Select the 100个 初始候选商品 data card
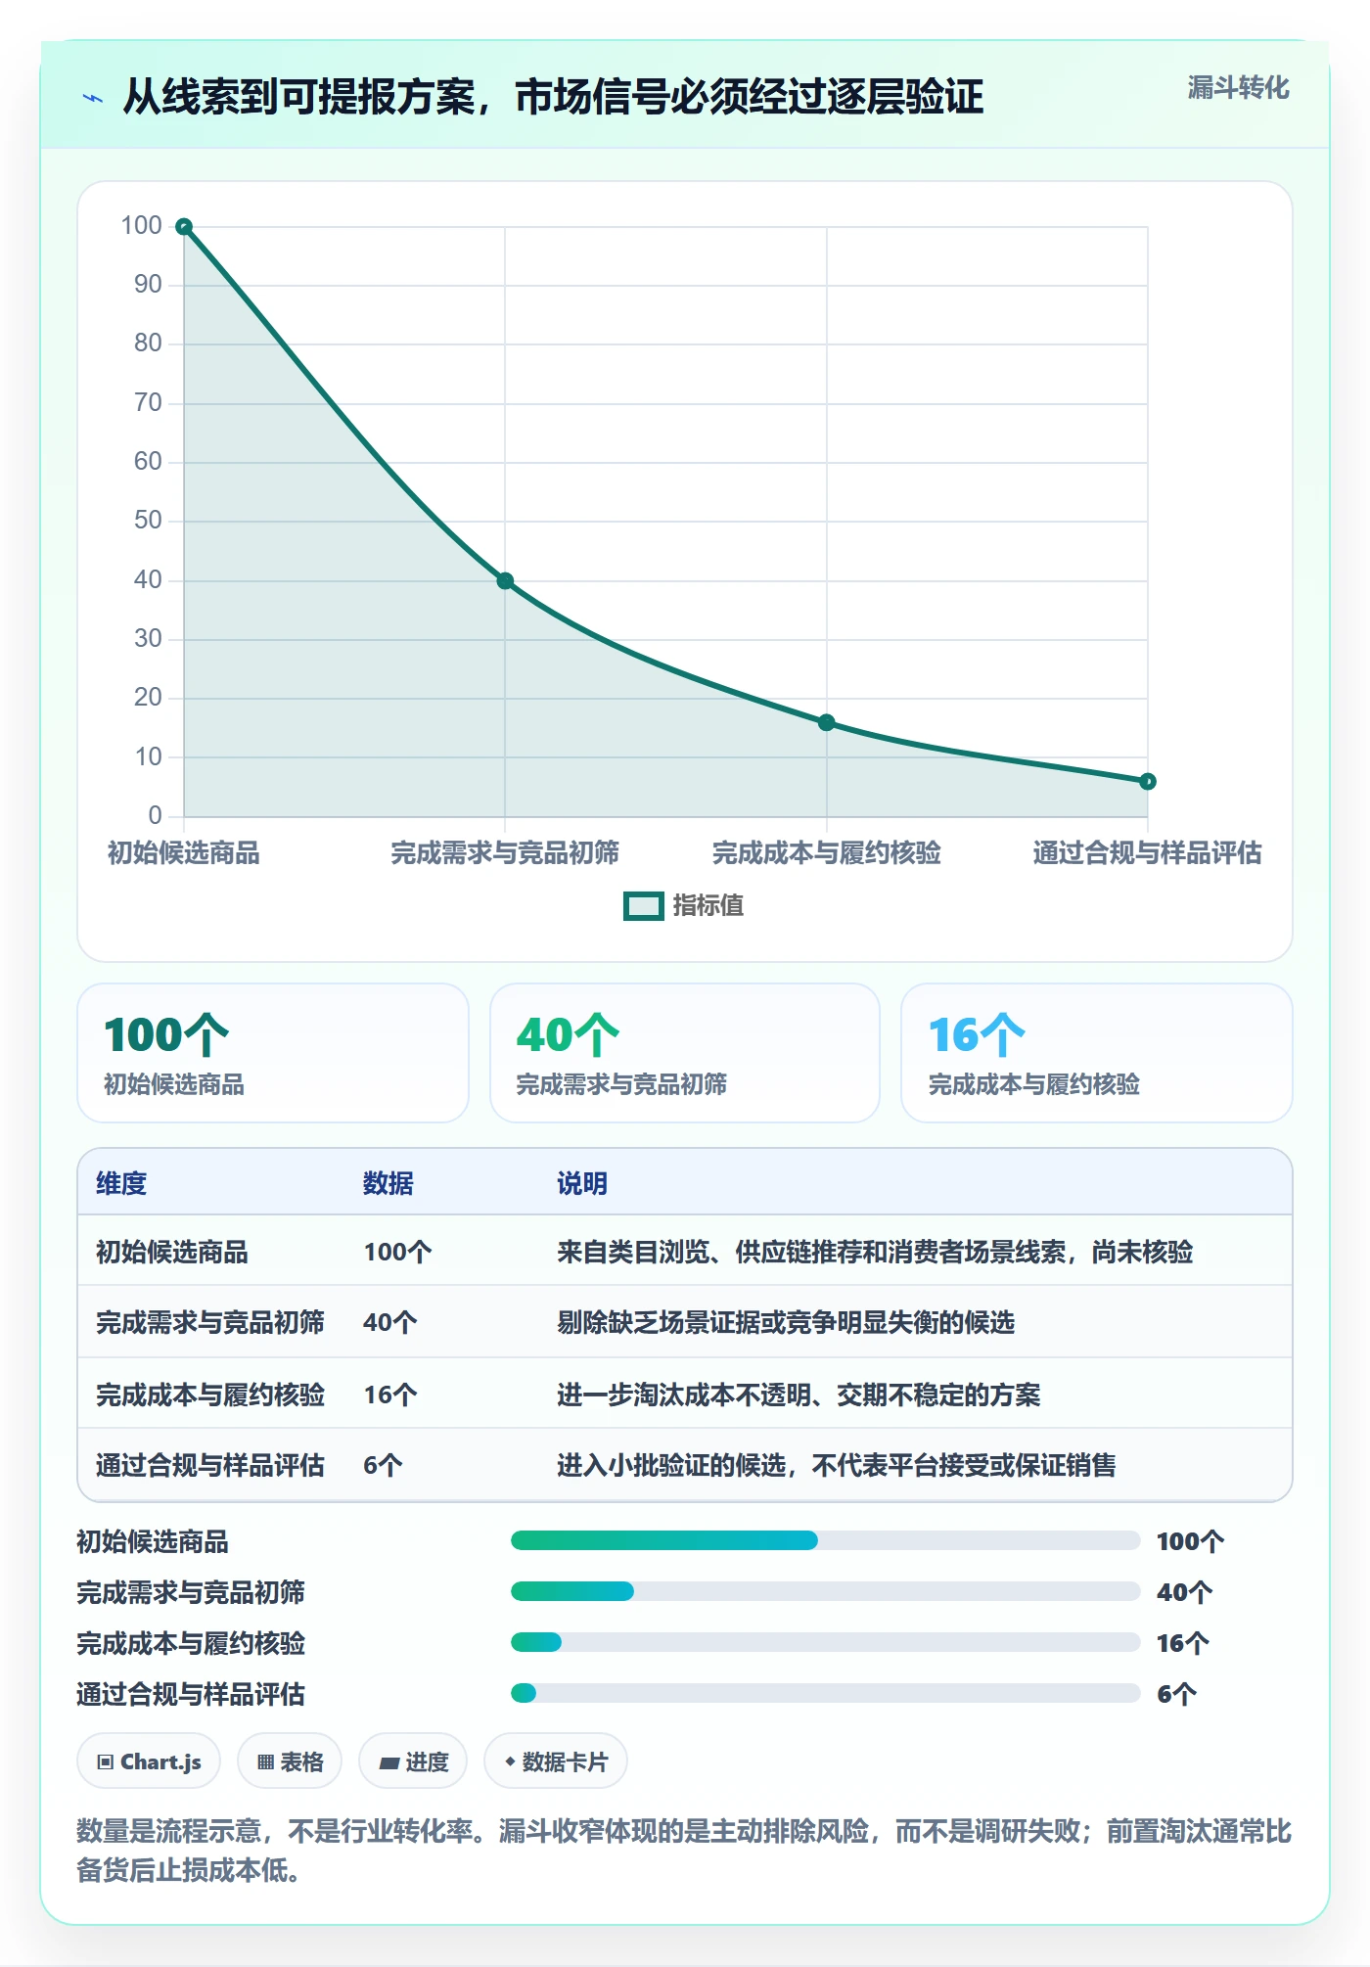This screenshot has height=1967, width=1370. coord(273,1053)
